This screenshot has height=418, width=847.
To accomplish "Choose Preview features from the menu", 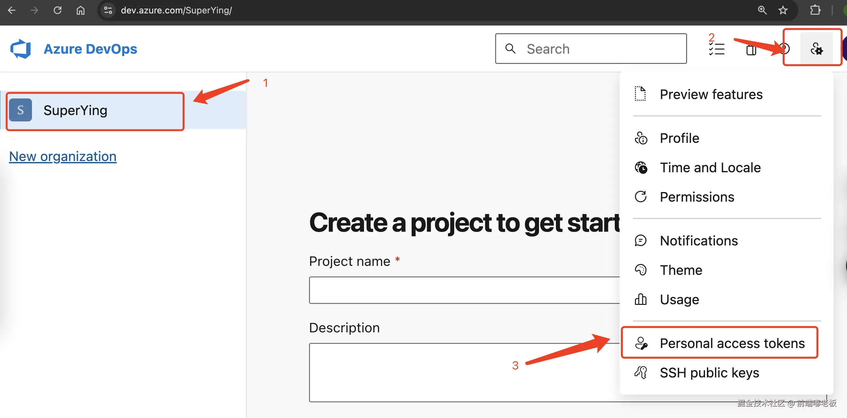I will coord(711,94).
